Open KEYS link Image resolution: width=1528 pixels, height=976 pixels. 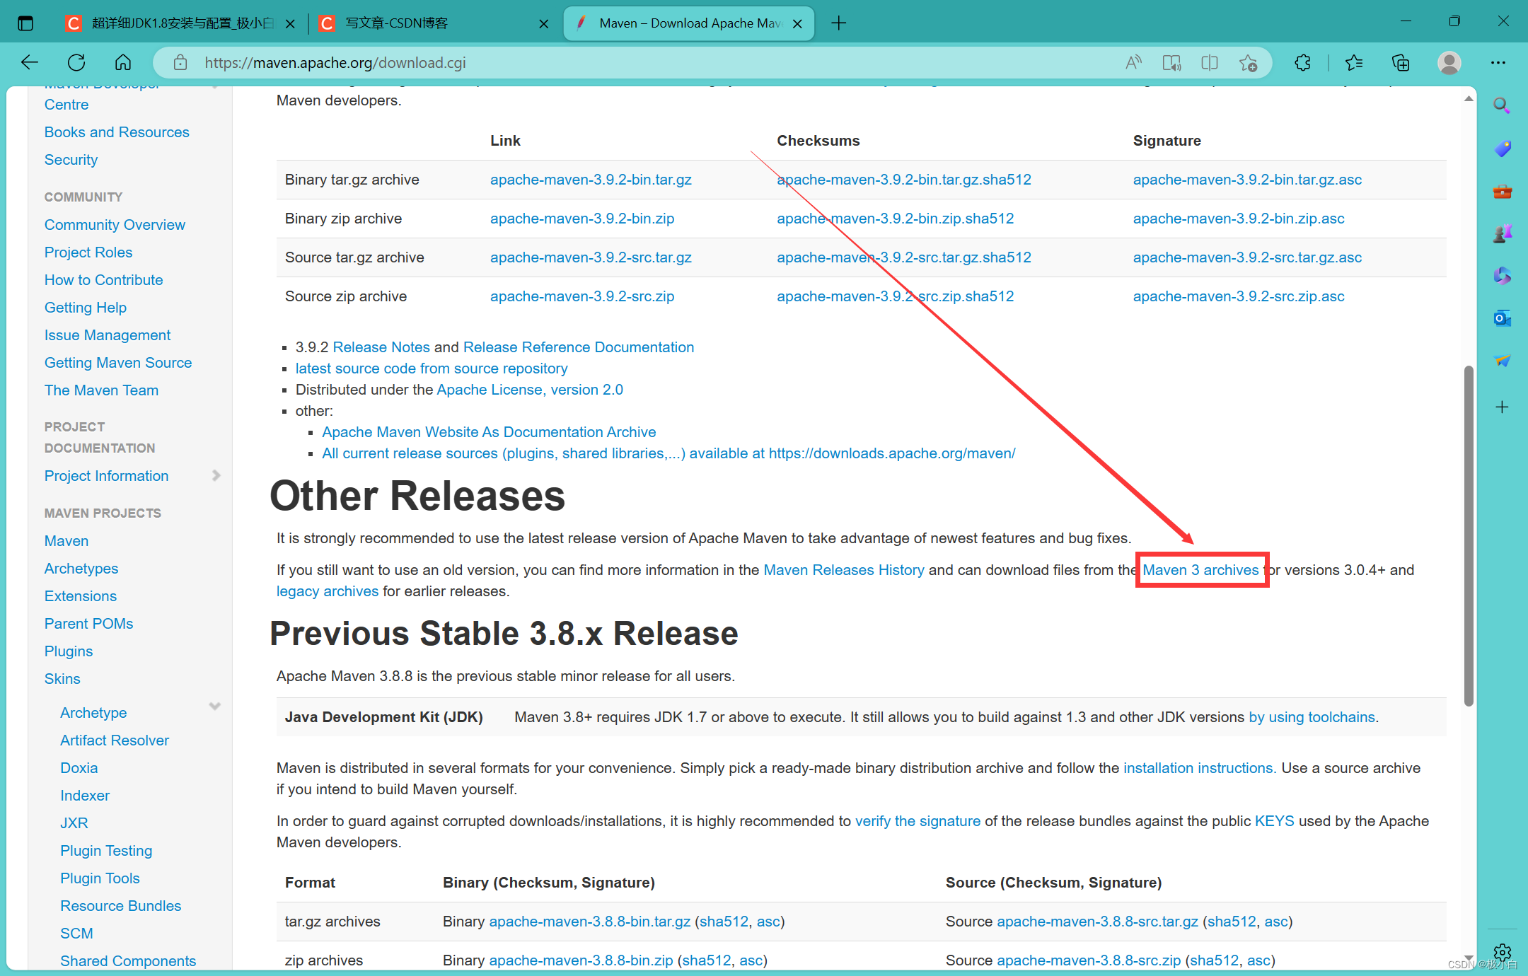1274,821
